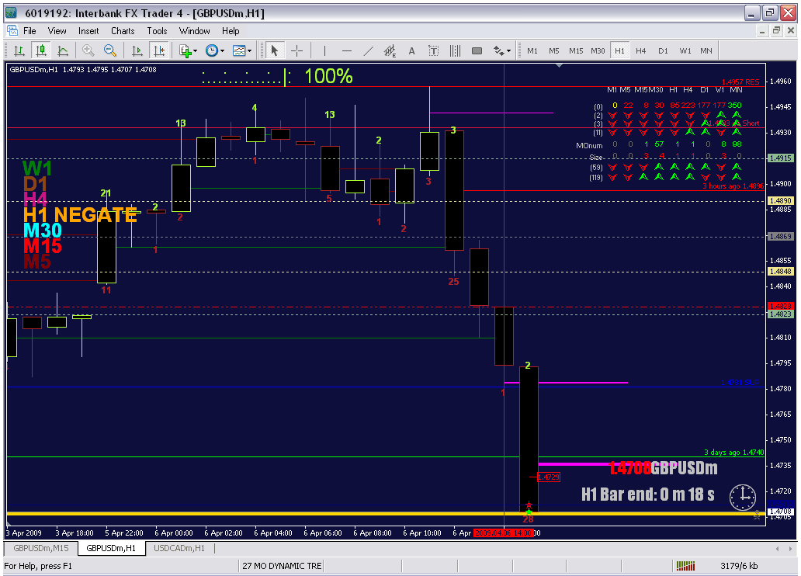
Task: Open the Indicators list icon
Action: (x=185, y=50)
